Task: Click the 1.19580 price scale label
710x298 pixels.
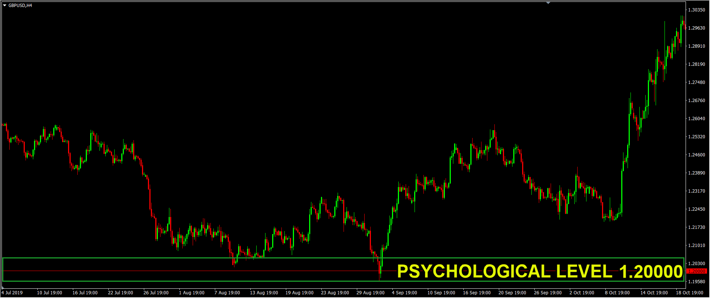Action: pyautogui.click(x=696, y=282)
